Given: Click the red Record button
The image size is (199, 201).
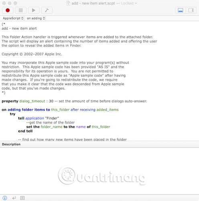Looking at the screenshot, I should click(8, 10).
